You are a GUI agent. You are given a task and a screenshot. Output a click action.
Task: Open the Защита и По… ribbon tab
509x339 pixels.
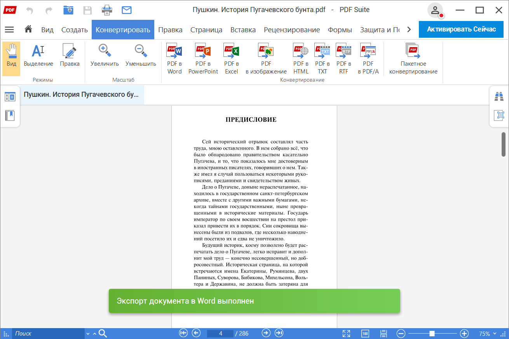pyautogui.click(x=380, y=30)
